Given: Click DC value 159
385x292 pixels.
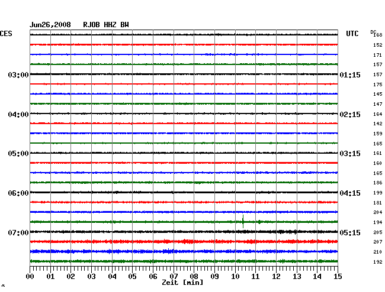Looking at the screenshot, I should [x=378, y=134].
